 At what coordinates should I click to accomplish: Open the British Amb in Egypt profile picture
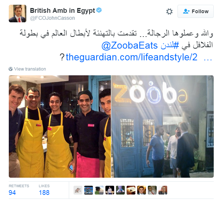click(18, 14)
